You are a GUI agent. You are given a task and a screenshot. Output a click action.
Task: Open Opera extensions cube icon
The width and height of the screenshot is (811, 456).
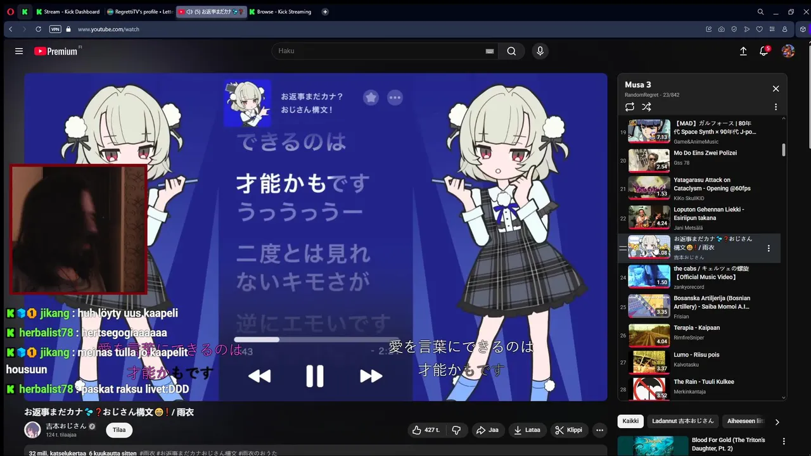click(803, 29)
